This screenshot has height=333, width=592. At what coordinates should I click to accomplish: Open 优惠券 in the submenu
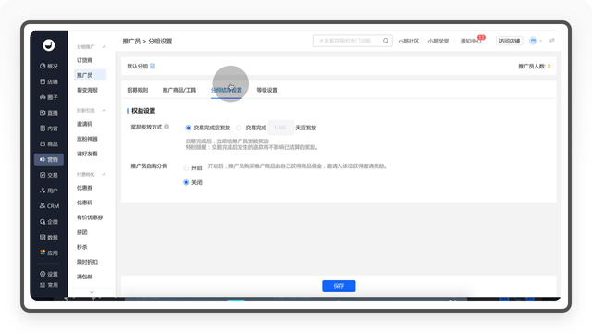coord(84,188)
